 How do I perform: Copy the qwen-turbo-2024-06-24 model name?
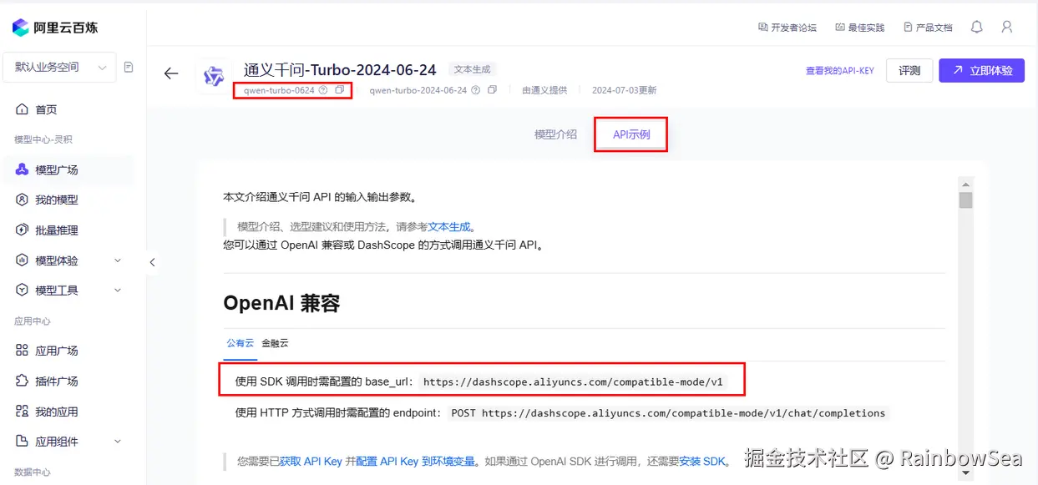click(492, 90)
